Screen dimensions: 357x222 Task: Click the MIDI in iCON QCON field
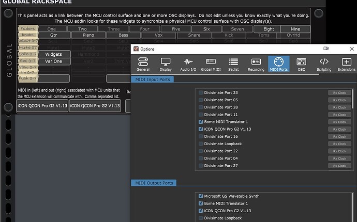[x=42, y=106]
